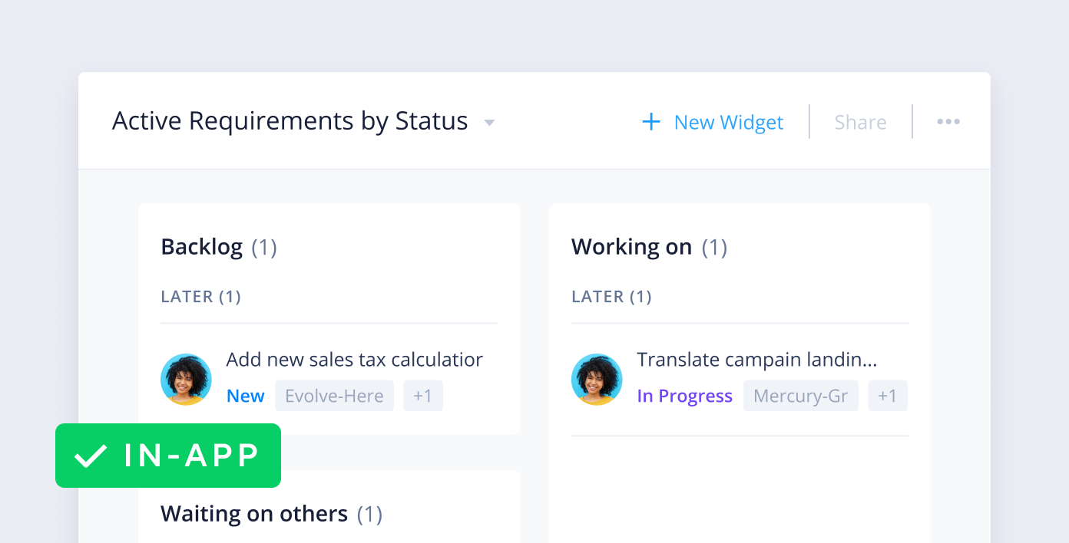Select the Evolve-Here tag
The height and width of the screenshot is (543, 1069).
coord(334,396)
